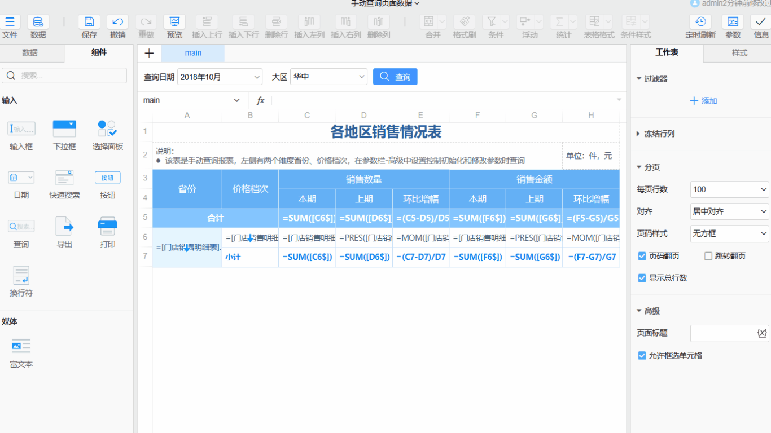Open the 每页行数 dropdown

729,189
